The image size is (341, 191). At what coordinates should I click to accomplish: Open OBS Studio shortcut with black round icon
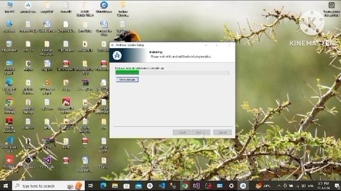(x=28, y=162)
